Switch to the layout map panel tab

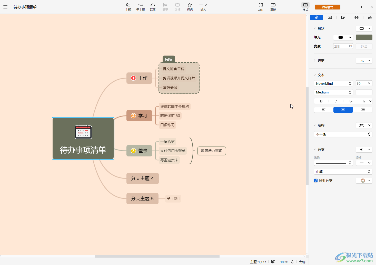tap(357, 17)
